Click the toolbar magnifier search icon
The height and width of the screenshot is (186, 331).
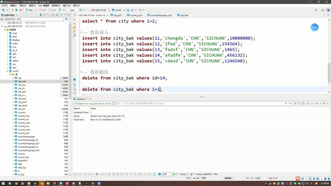140,10
